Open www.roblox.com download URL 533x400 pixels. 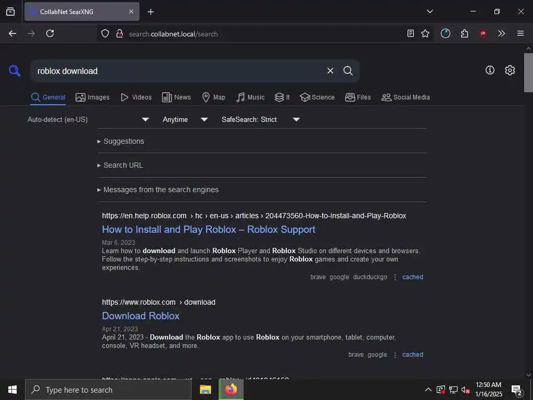point(158,303)
